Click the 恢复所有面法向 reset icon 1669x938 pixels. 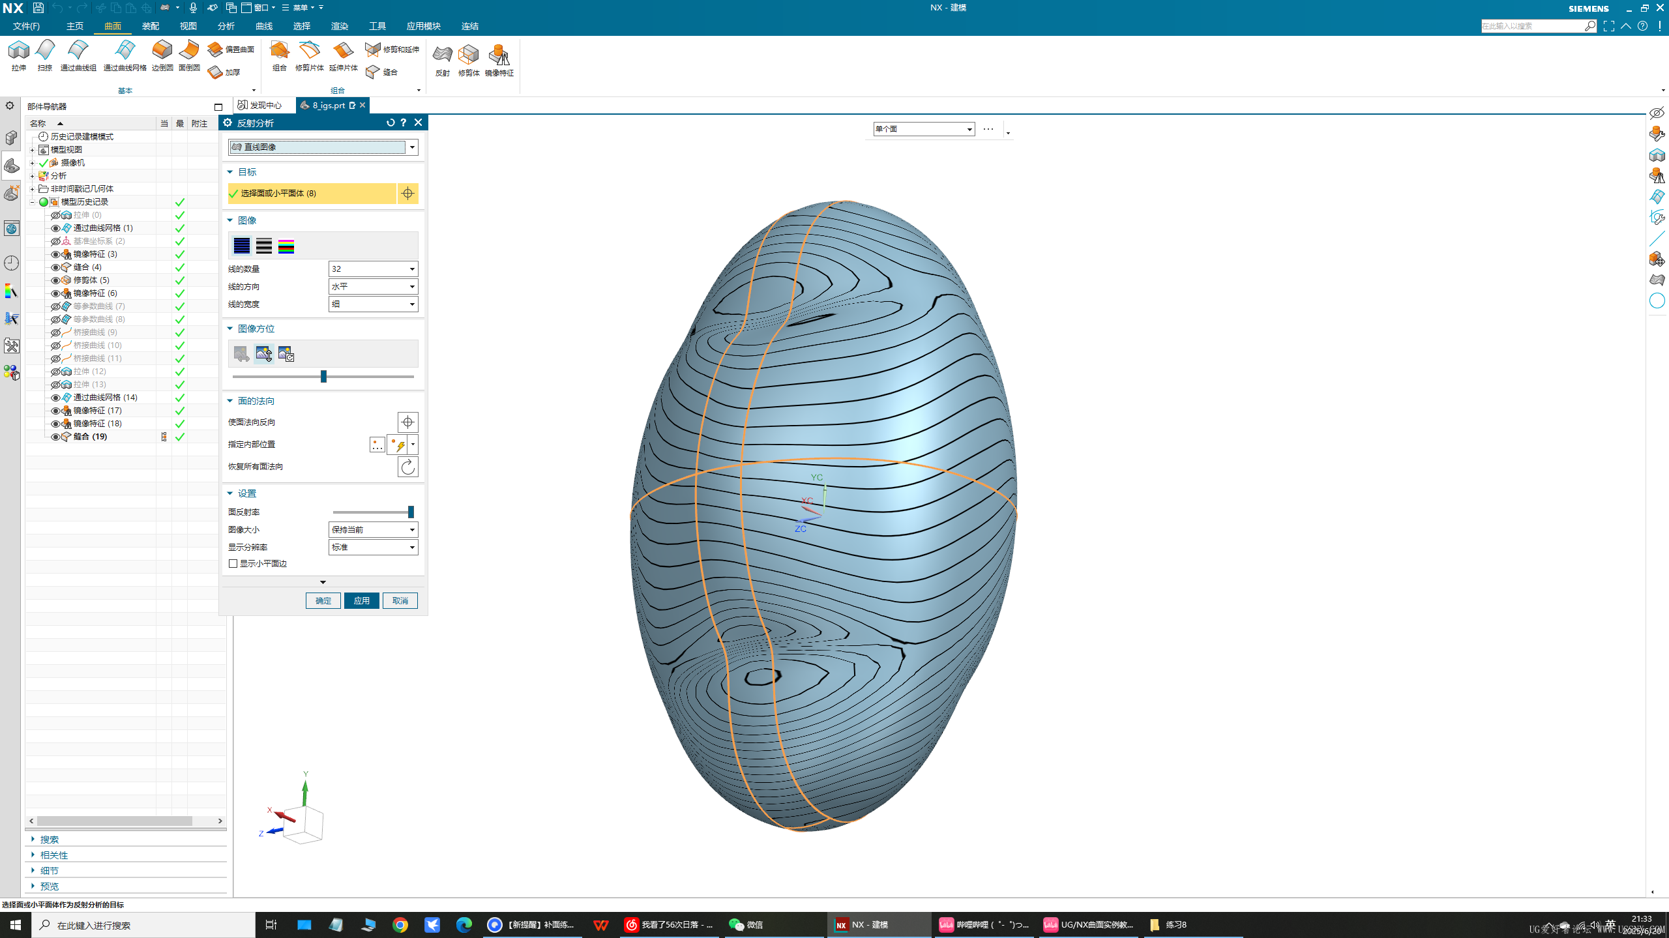click(407, 467)
